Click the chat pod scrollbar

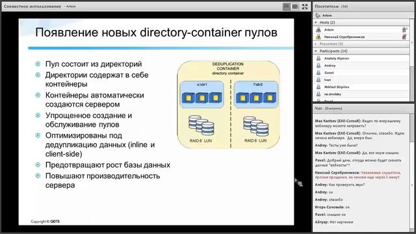[411, 172]
